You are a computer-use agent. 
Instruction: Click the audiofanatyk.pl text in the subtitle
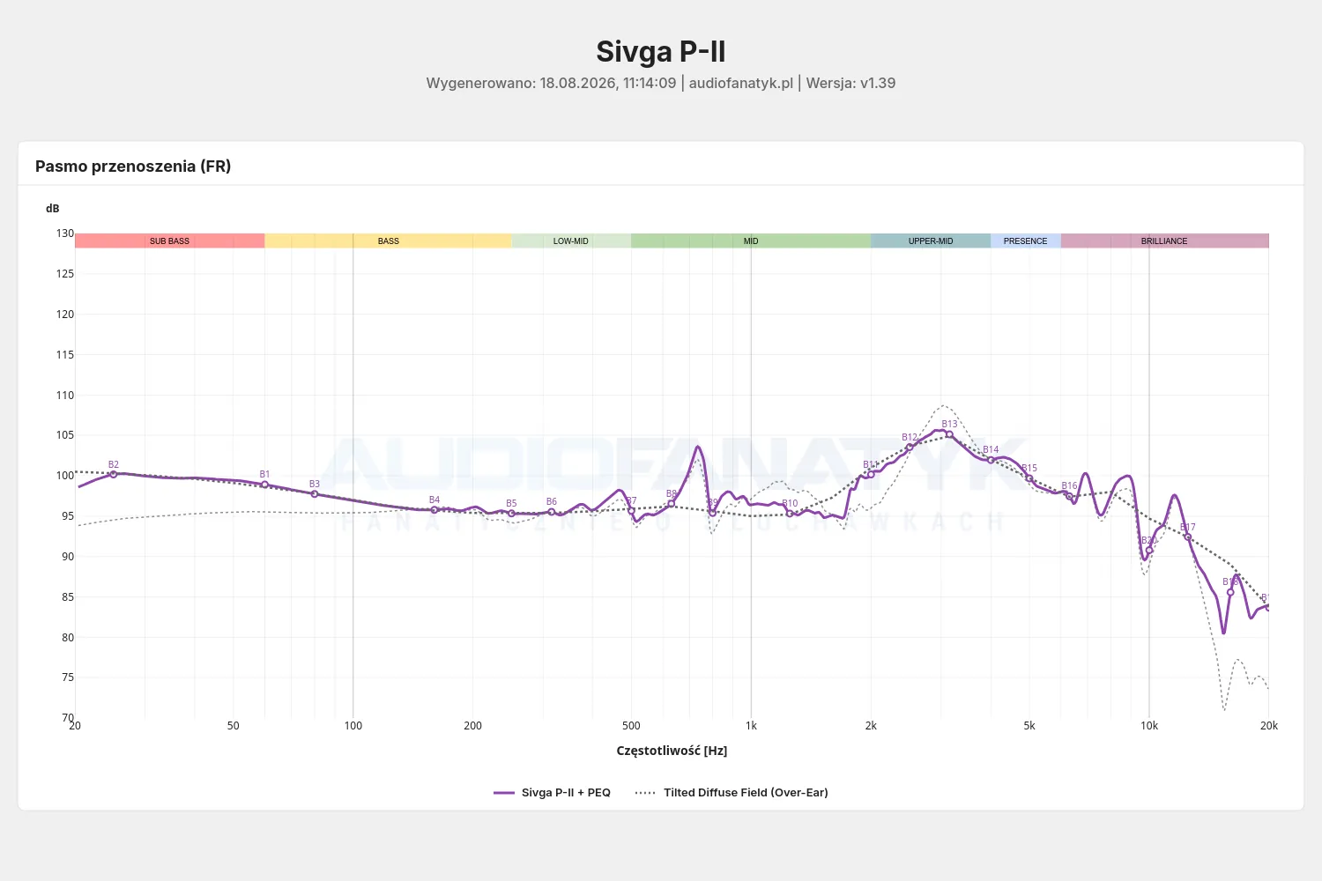pyautogui.click(x=741, y=83)
